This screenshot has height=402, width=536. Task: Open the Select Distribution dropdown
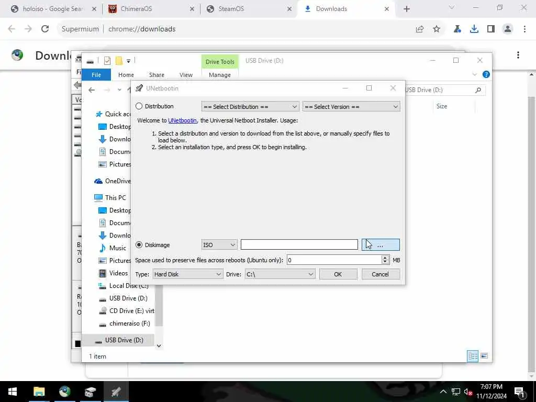[x=250, y=107]
